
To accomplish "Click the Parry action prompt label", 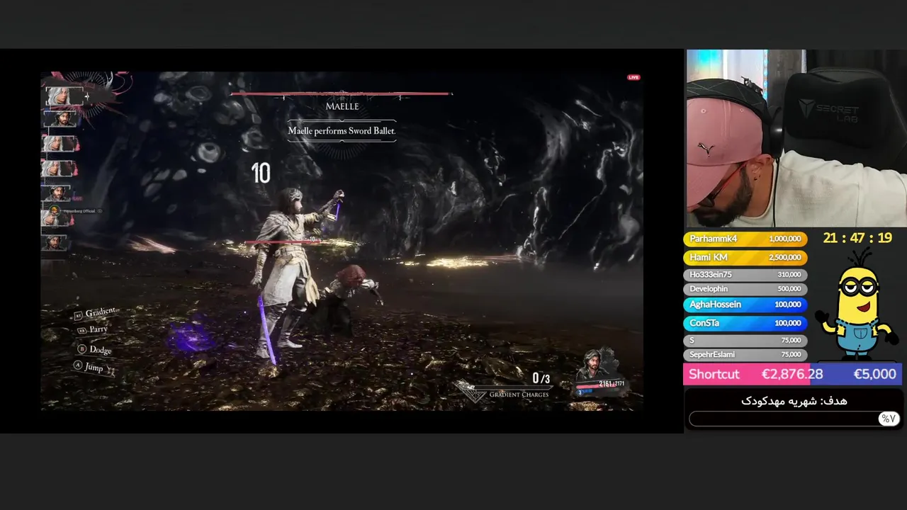I will (x=98, y=329).
